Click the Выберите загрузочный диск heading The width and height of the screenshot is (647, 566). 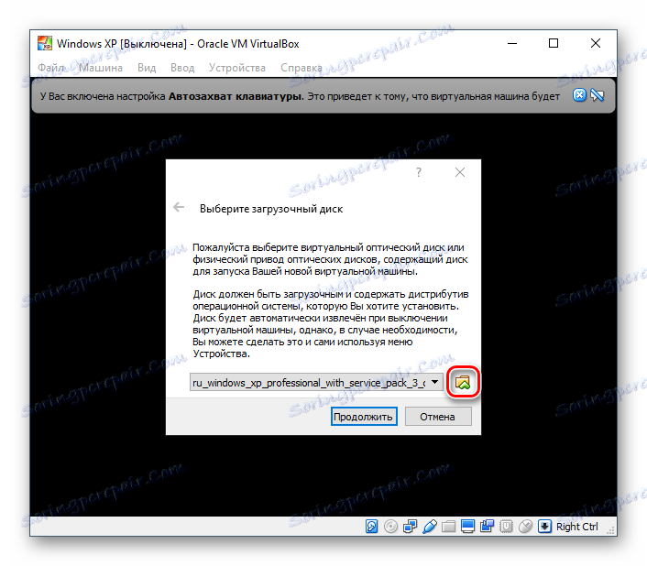pos(271,209)
